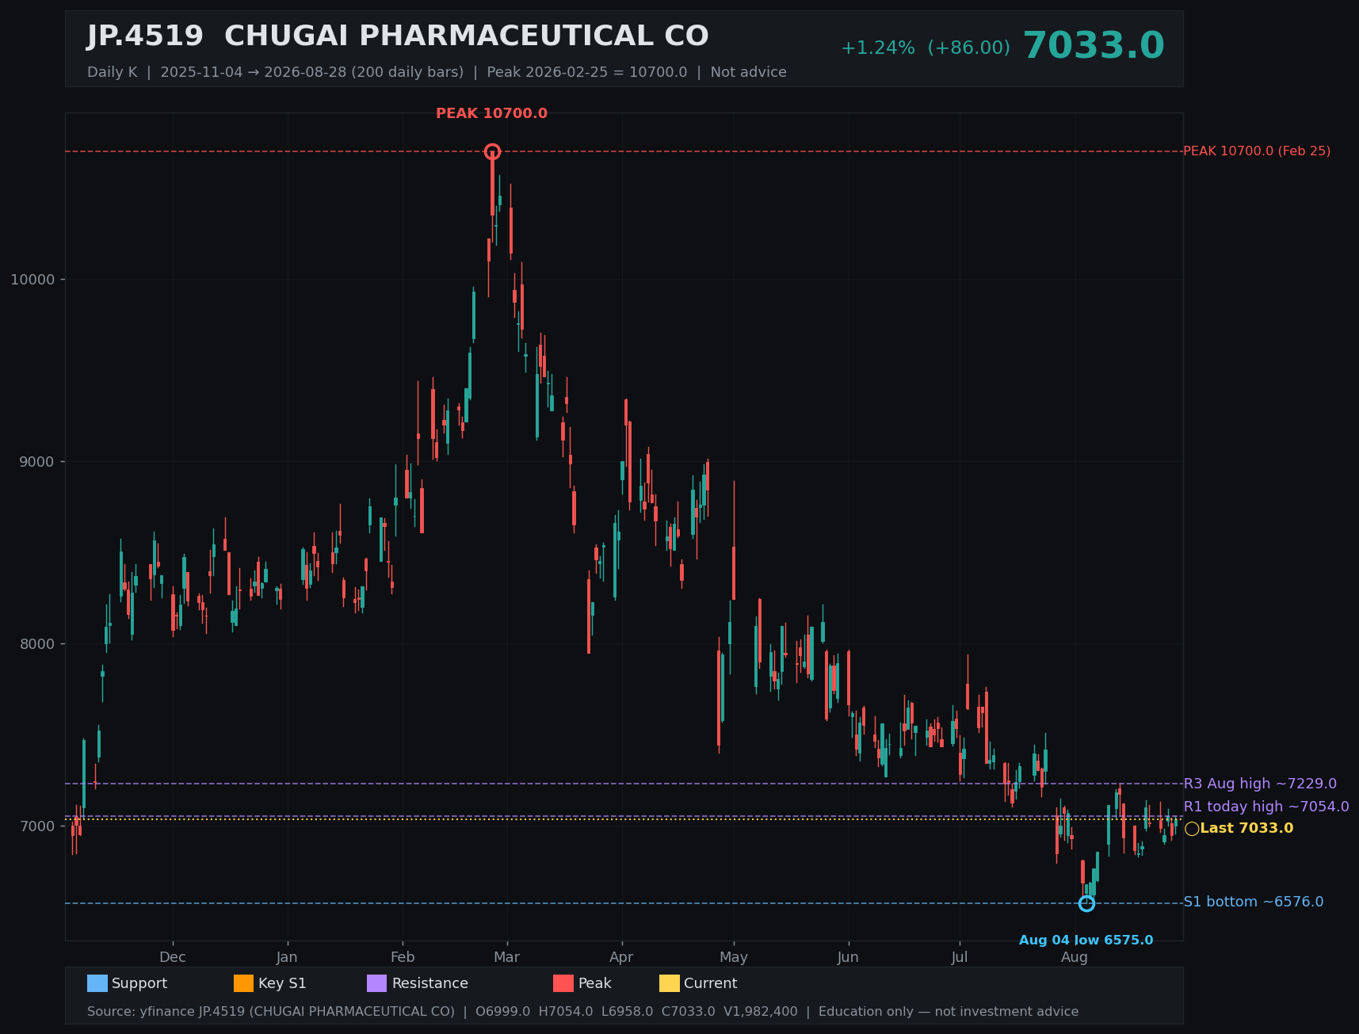
Task: Click the 10000 y-axis label
Action: [32, 280]
